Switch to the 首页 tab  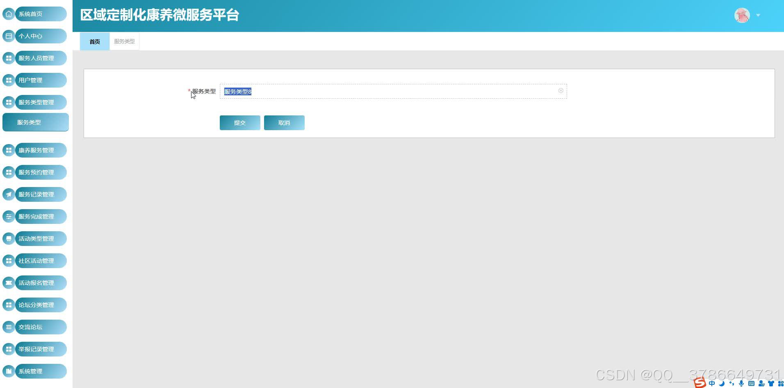point(95,41)
